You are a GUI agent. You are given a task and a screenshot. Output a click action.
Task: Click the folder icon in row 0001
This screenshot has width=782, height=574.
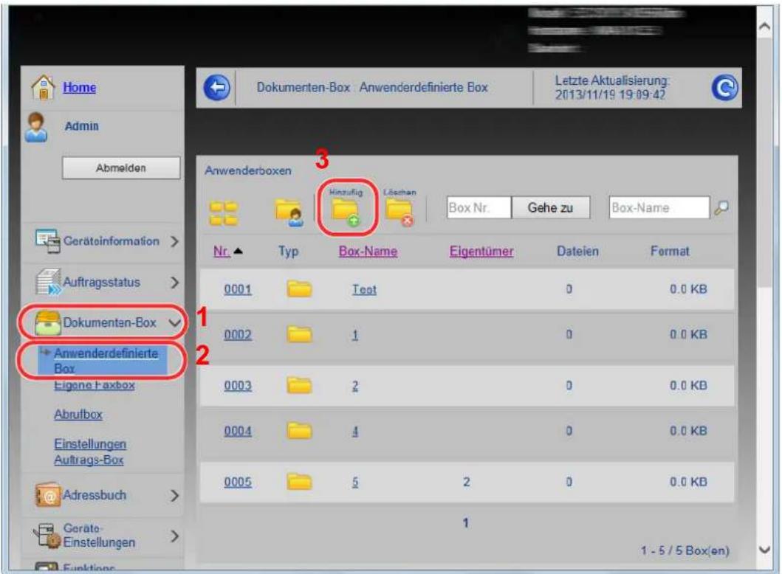pyautogui.click(x=299, y=288)
